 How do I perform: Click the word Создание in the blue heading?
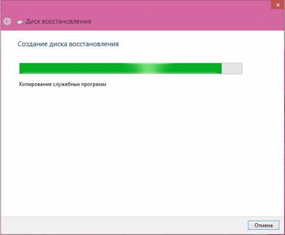click(32, 44)
